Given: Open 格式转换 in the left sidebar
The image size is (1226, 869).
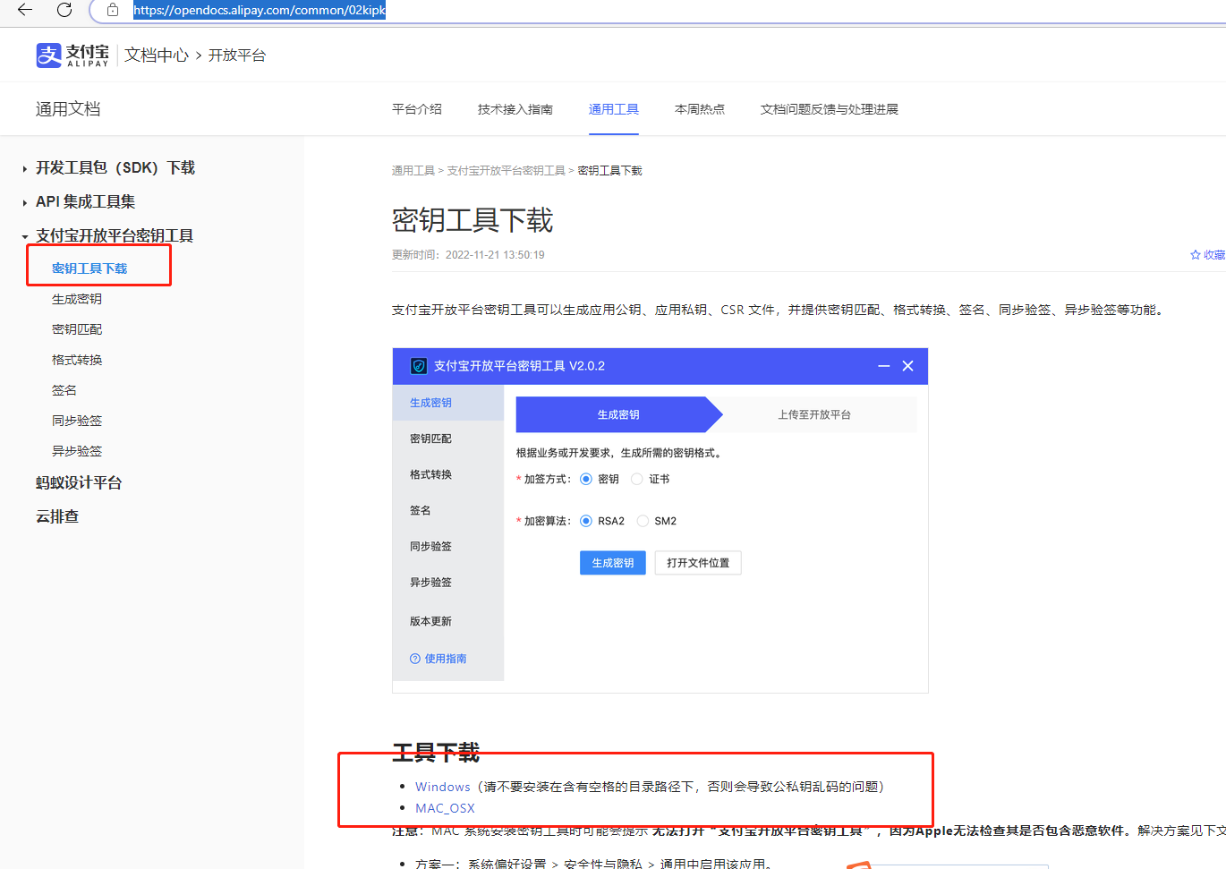Looking at the screenshot, I should (77, 360).
